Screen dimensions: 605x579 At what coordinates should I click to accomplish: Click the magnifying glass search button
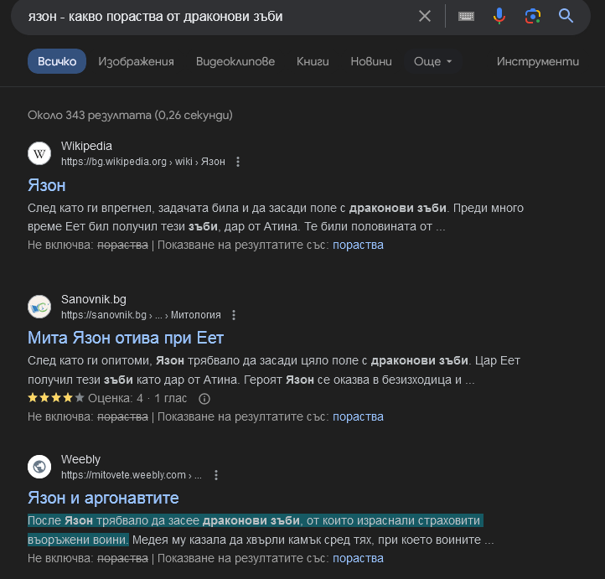pos(566,16)
